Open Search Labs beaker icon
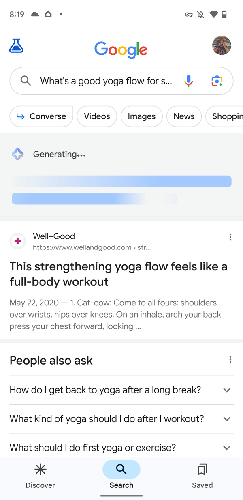Image resolution: width=243 pixels, height=500 pixels. (16, 46)
